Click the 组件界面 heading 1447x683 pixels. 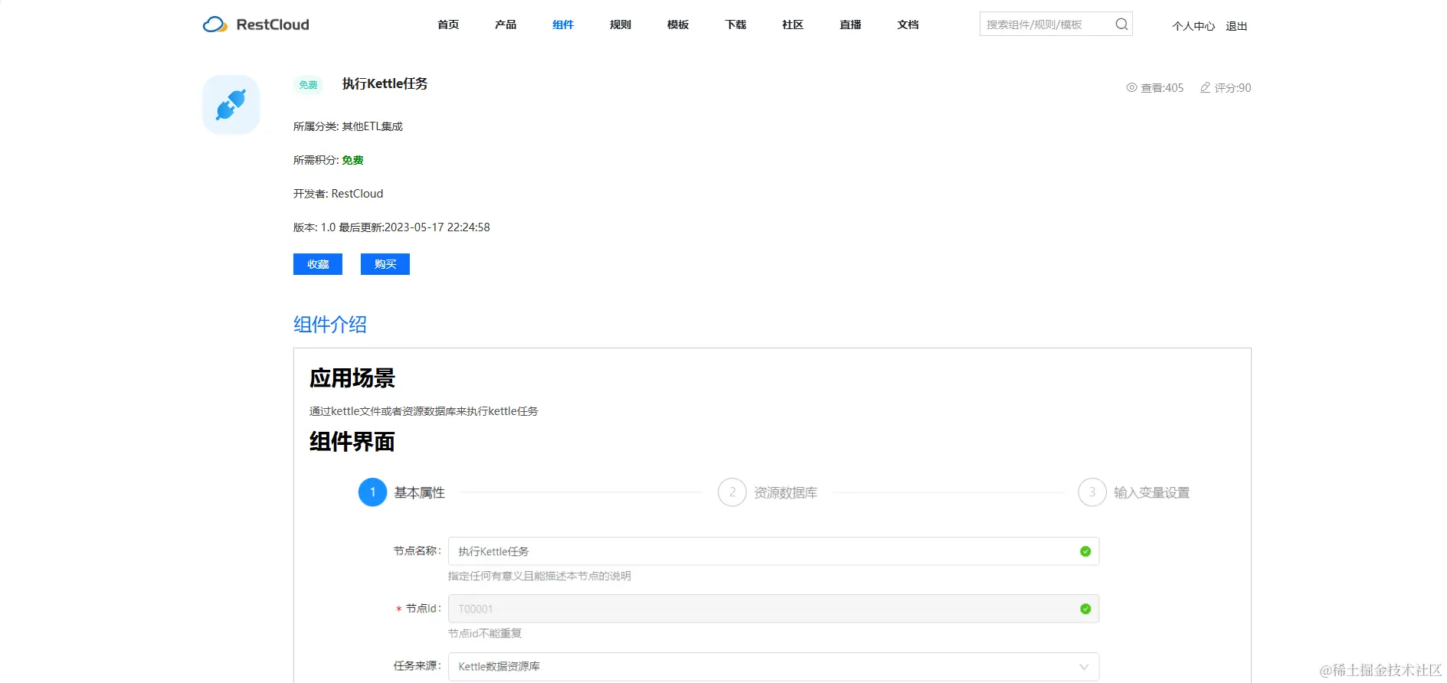pos(352,442)
